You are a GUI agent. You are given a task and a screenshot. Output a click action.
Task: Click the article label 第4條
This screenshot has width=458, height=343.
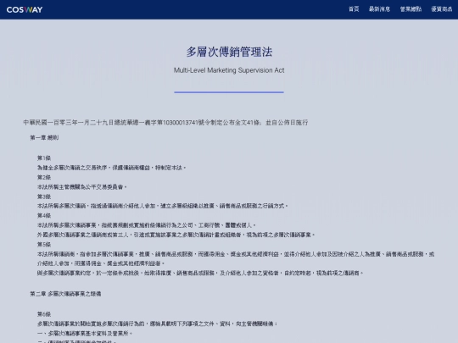tap(44, 216)
